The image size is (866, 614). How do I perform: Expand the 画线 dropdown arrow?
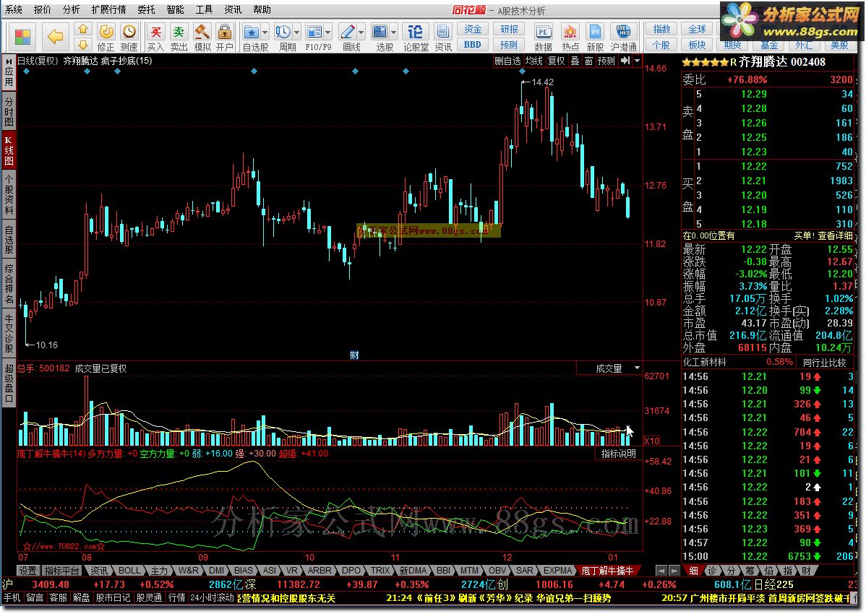(x=361, y=32)
